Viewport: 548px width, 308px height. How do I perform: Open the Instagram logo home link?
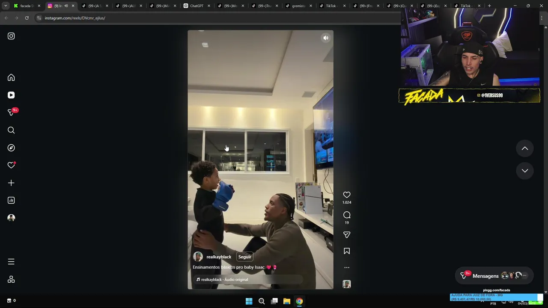point(11,36)
